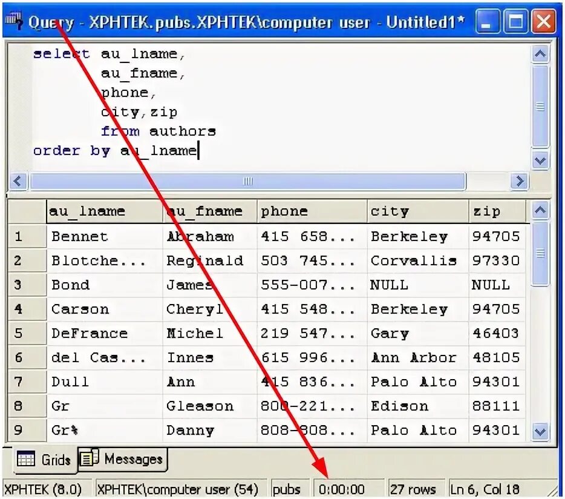The height and width of the screenshot is (499, 565).
Task: Switch to the Grids tab
Action: tap(45, 459)
